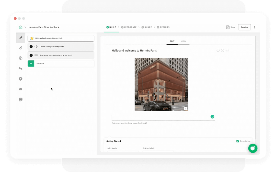Open the settings gear in the sidebar
The width and height of the screenshot is (276, 172).
tap(20, 79)
